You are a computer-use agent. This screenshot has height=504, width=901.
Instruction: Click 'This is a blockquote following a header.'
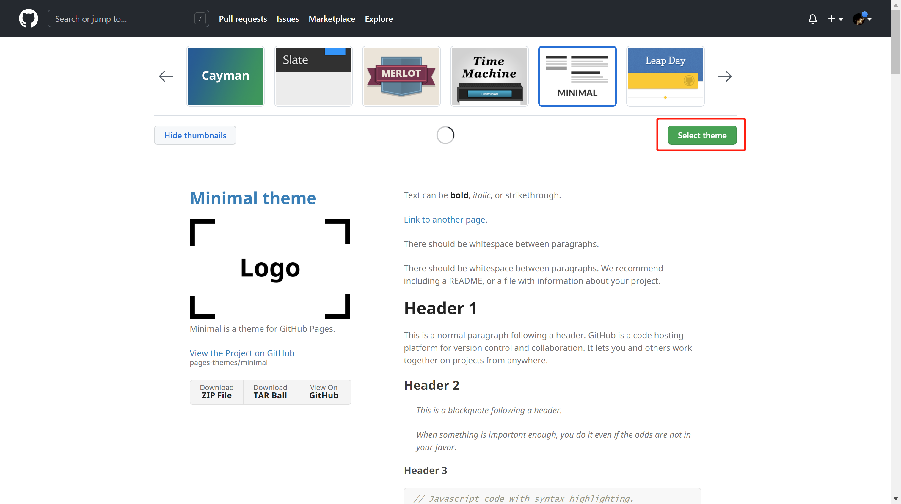(489, 410)
